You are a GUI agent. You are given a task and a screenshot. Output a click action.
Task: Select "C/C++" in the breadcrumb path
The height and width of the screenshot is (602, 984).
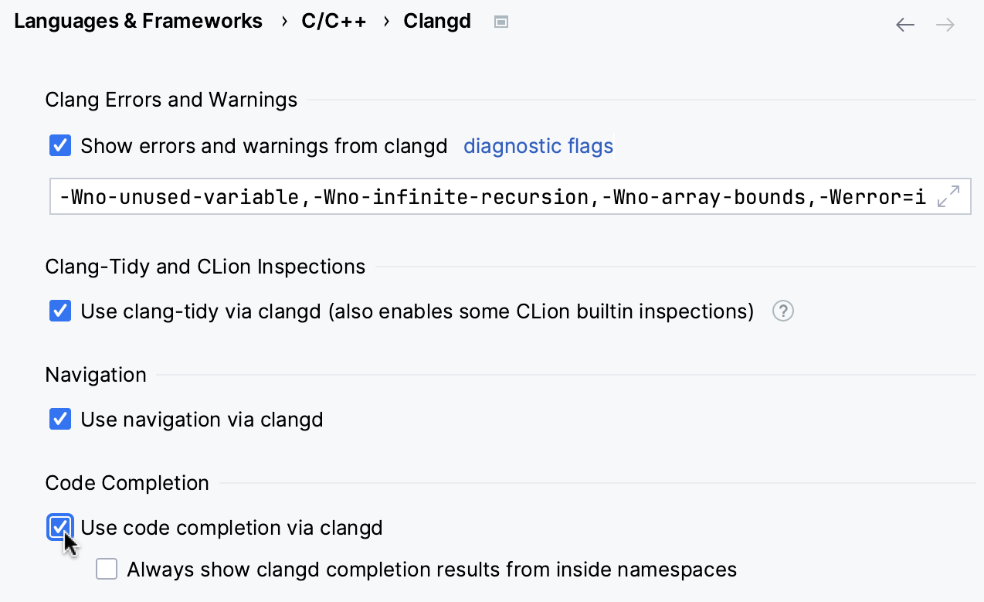[334, 21]
